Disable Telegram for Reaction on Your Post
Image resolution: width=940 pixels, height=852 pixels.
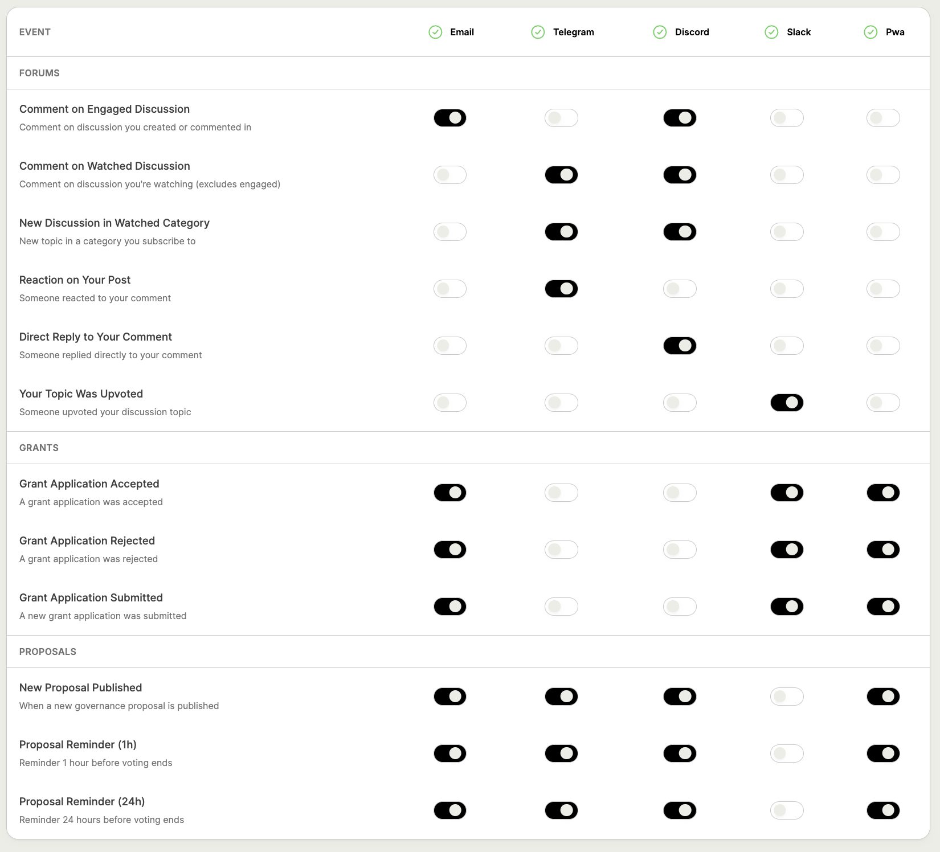click(561, 289)
